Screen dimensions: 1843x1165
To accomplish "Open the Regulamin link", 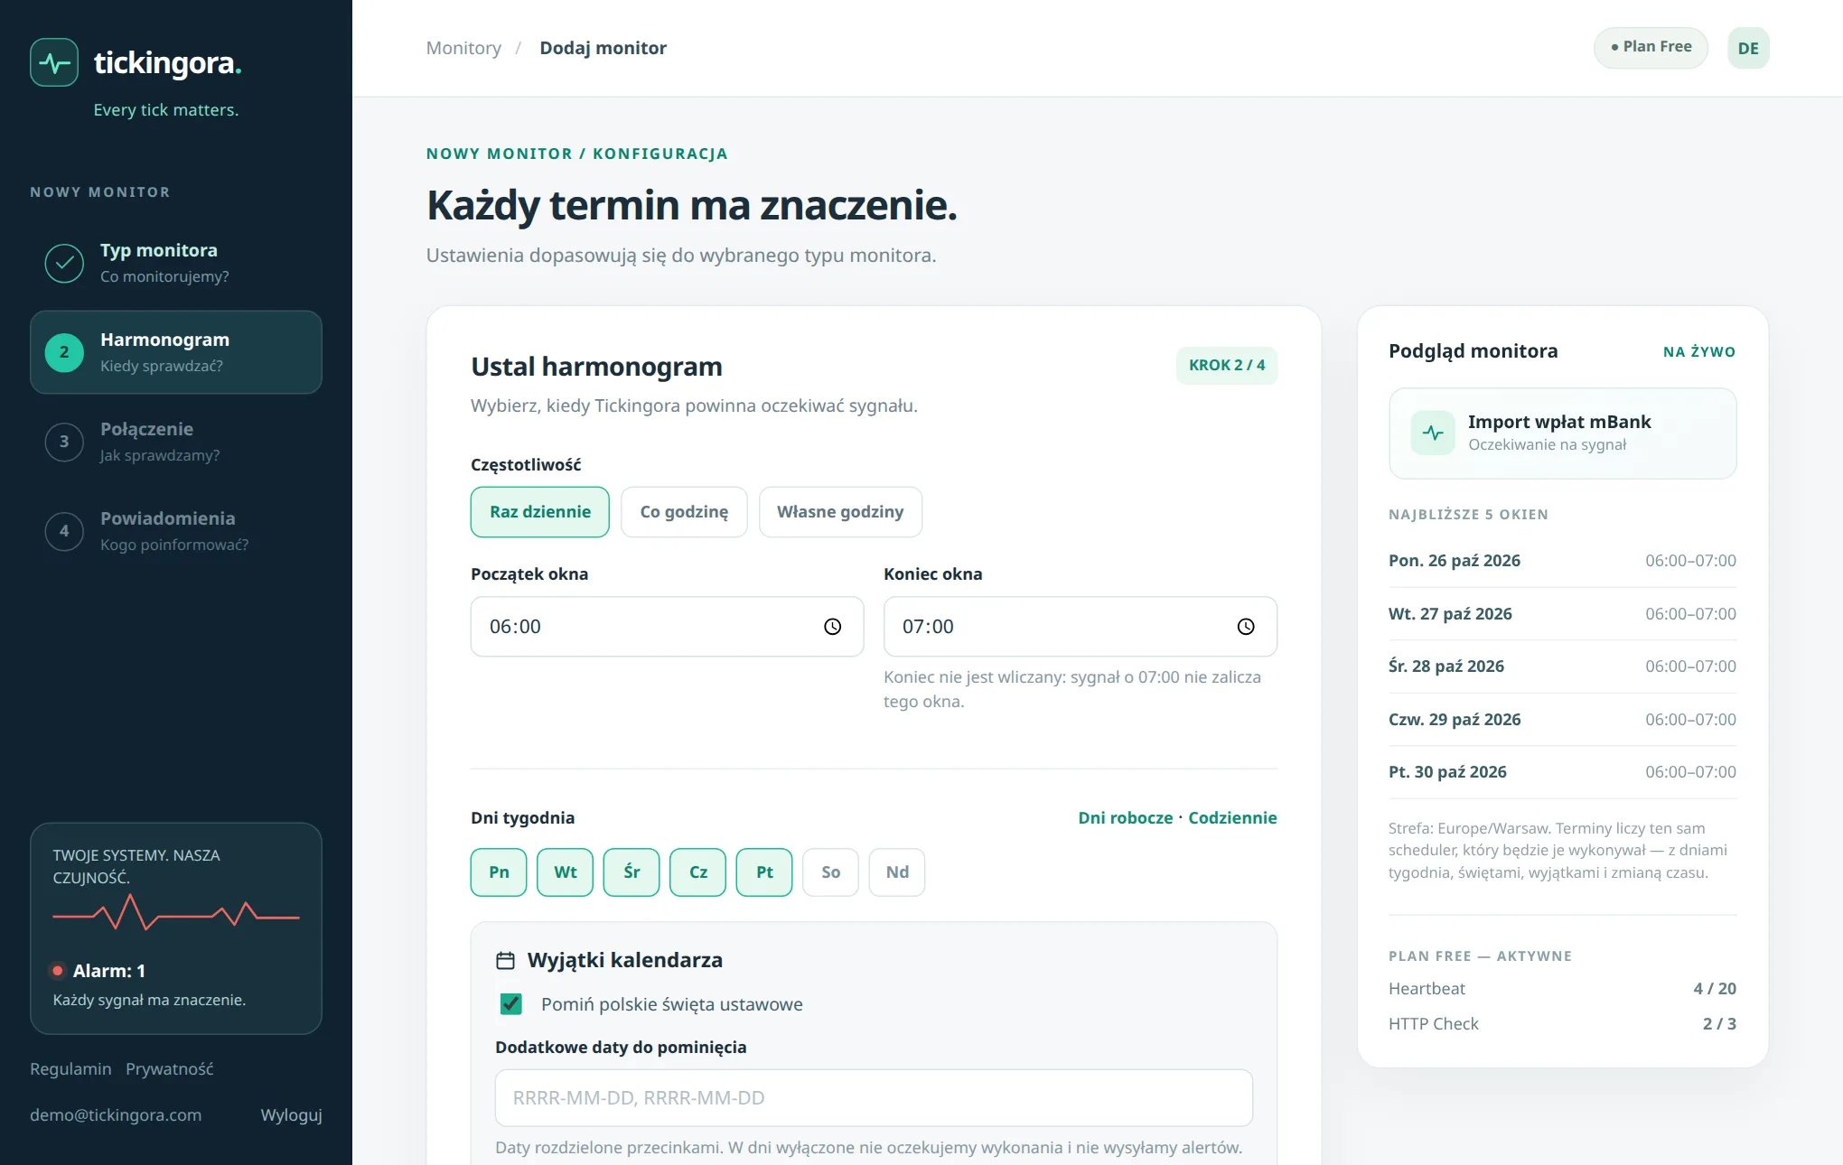I will point(70,1069).
